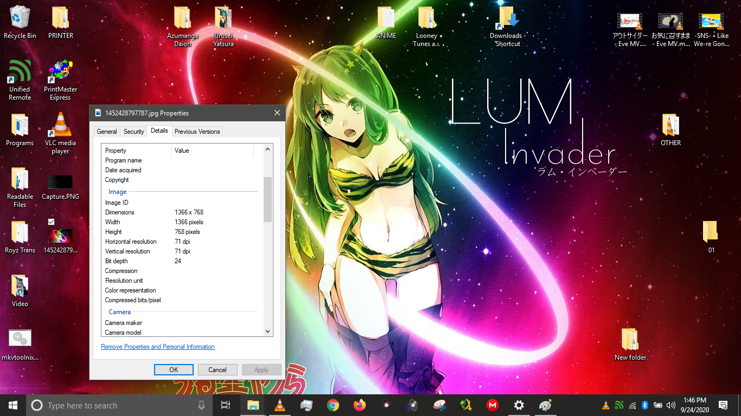The image size is (741, 416).
Task: Open the Action Center notifications icon
Action: click(723, 405)
